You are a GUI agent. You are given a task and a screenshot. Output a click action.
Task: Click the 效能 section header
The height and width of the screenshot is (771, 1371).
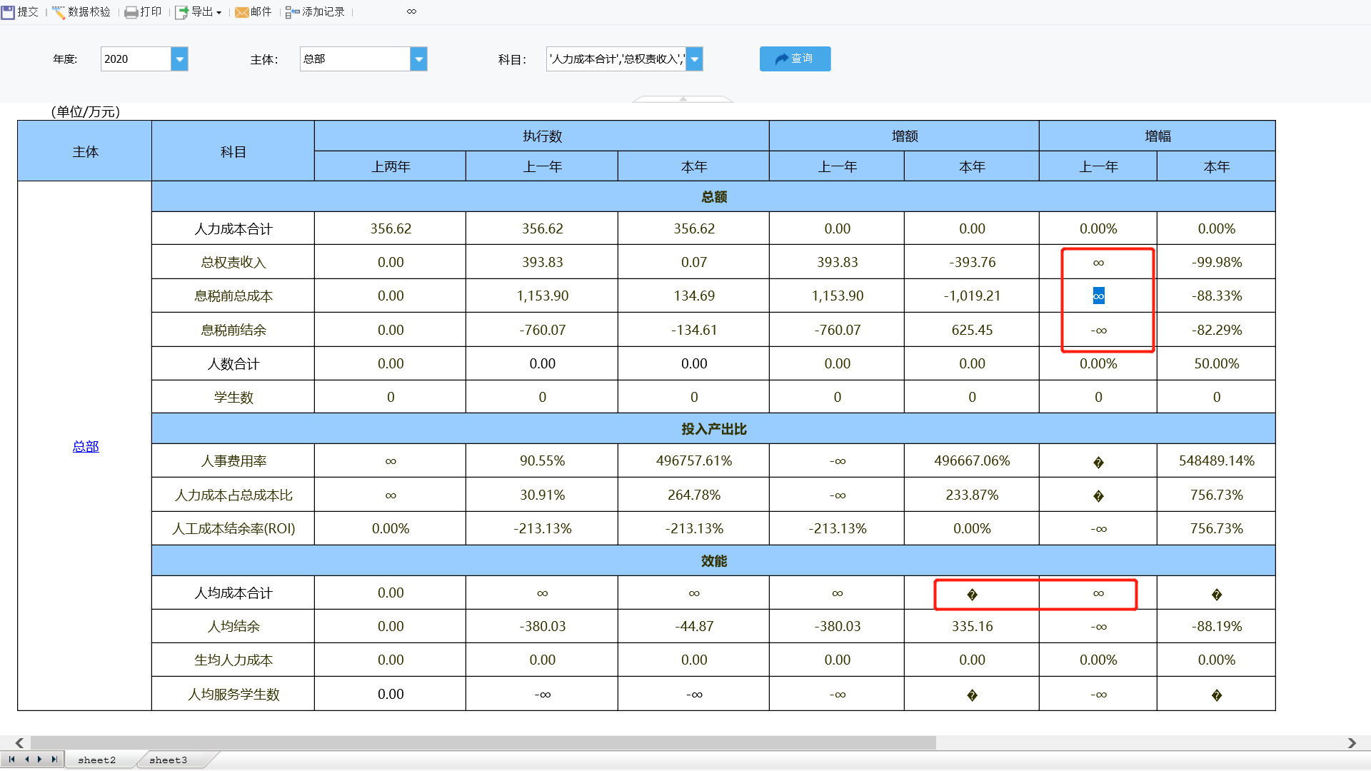click(x=713, y=560)
